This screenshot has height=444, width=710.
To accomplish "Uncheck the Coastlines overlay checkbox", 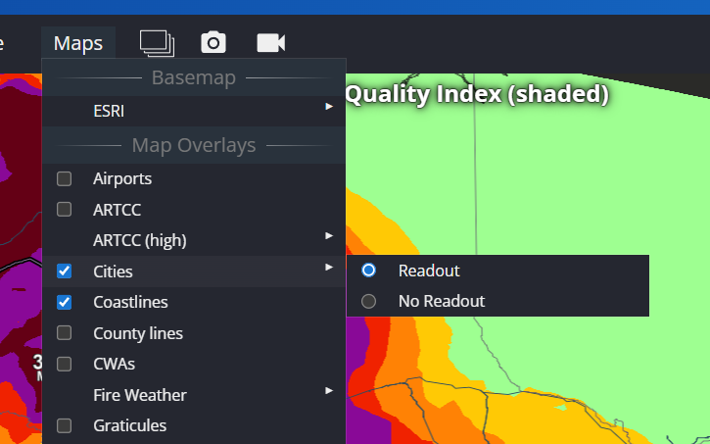I will click(64, 302).
